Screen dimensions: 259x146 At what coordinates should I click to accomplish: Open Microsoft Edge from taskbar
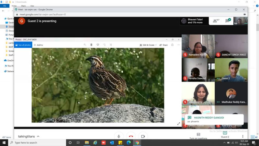(129, 142)
